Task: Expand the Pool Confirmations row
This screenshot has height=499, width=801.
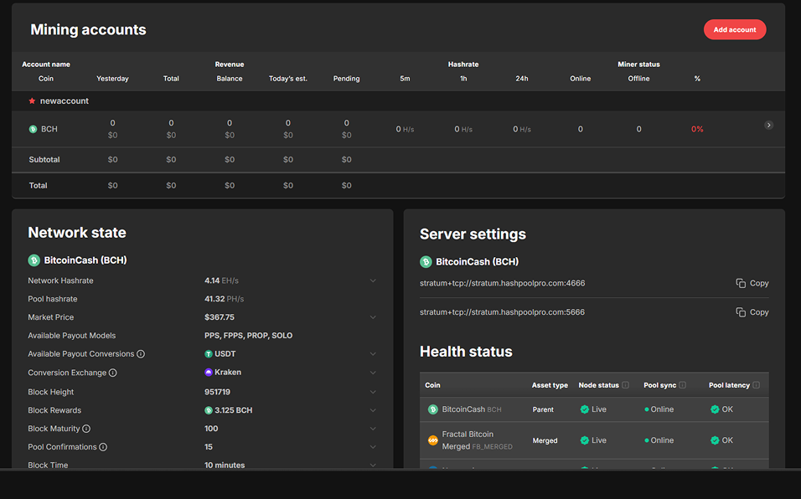Action: coord(373,447)
